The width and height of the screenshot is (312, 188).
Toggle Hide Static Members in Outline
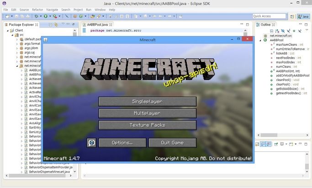pyautogui.click(x=289, y=31)
